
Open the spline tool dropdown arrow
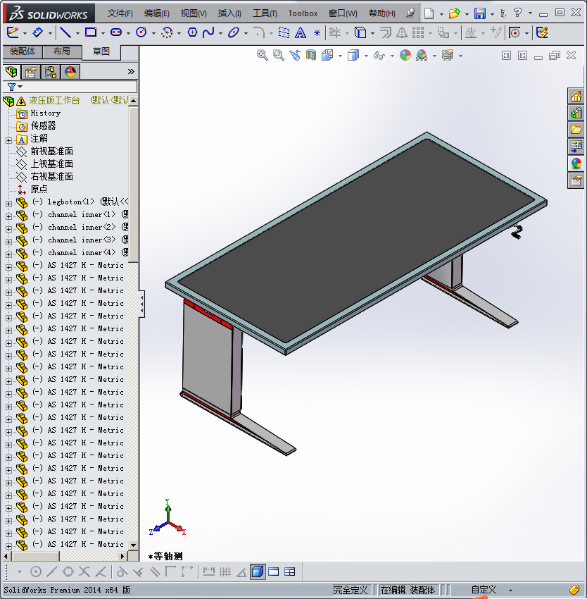pyautogui.click(x=220, y=34)
